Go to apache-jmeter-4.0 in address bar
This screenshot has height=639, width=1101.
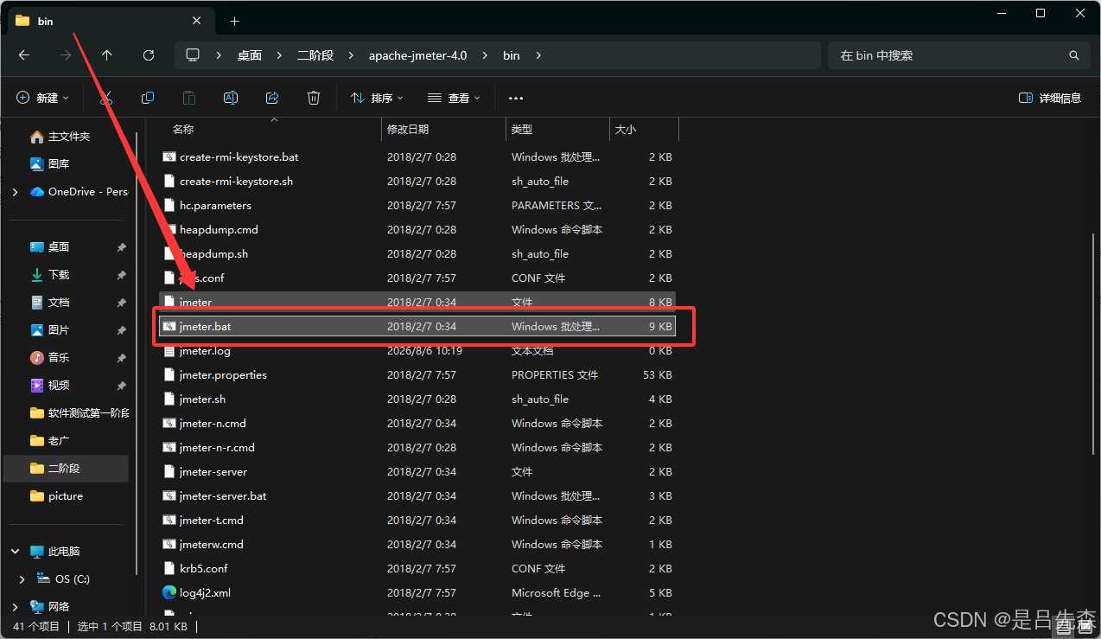[417, 55]
